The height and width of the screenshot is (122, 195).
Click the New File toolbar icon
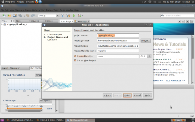click(x=4, y=16)
